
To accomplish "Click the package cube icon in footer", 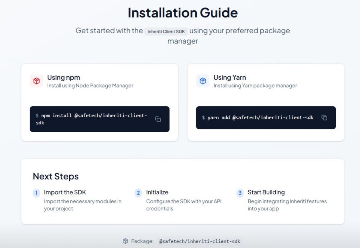I will point(125,241).
